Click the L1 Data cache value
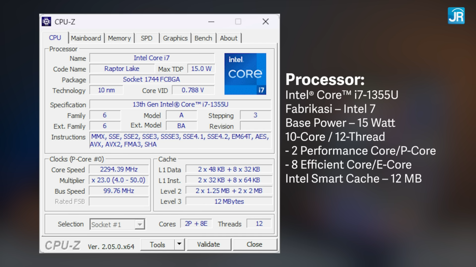Image resolution: width=476 pixels, height=267 pixels. click(229, 170)
